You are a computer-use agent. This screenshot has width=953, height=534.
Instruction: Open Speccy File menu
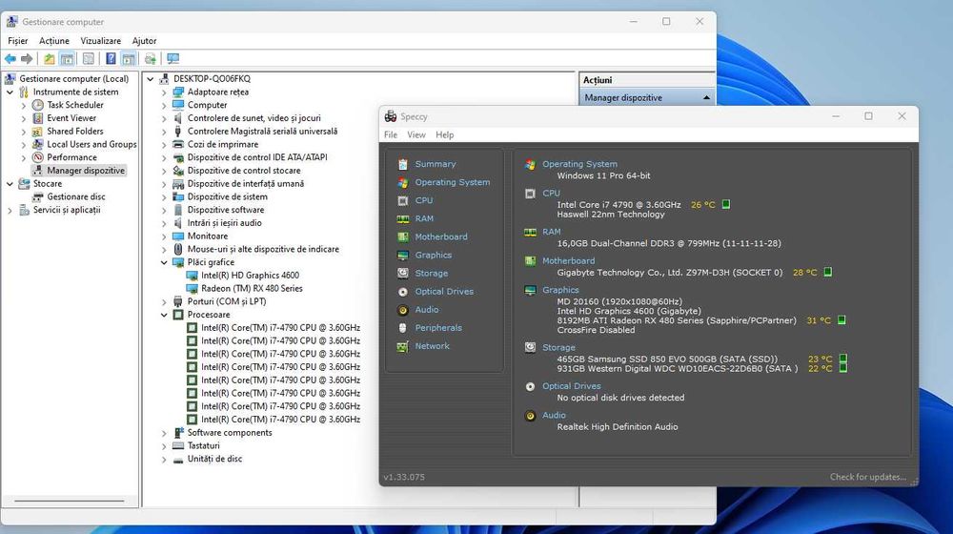point(391,135)
